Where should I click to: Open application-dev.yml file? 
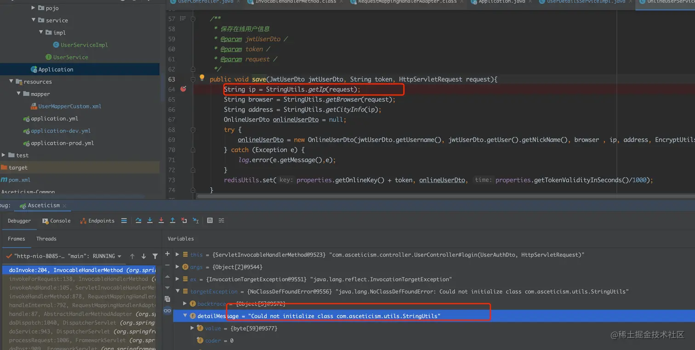point(57,131)
